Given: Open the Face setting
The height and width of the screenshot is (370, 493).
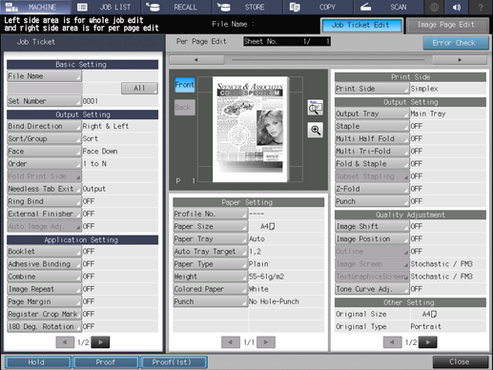Looking at the screenshot, I should click(x=44, y=152).
